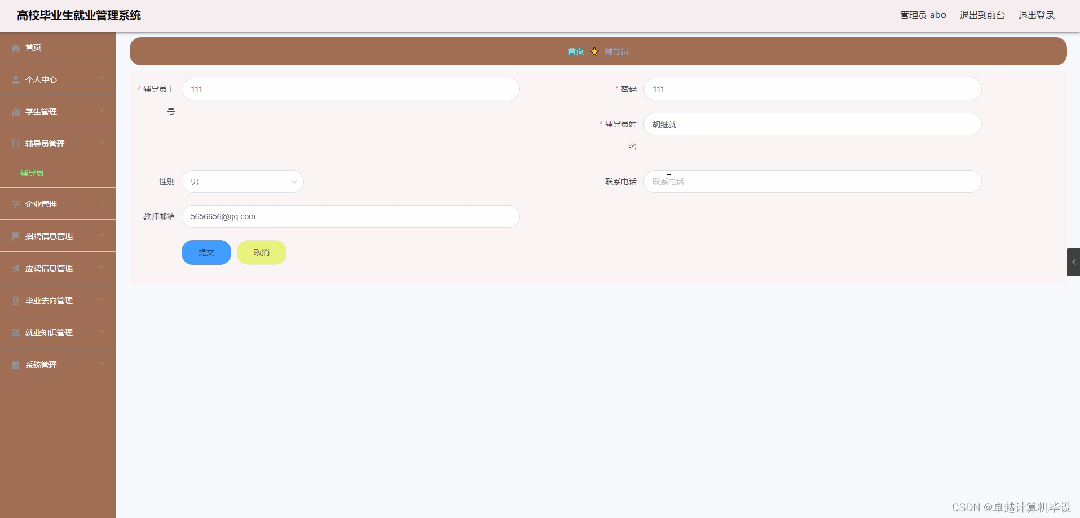The width and height of the screenshot is (1080, 518).
Task: Click the home icon beside 首页
Action: [15, 47]
